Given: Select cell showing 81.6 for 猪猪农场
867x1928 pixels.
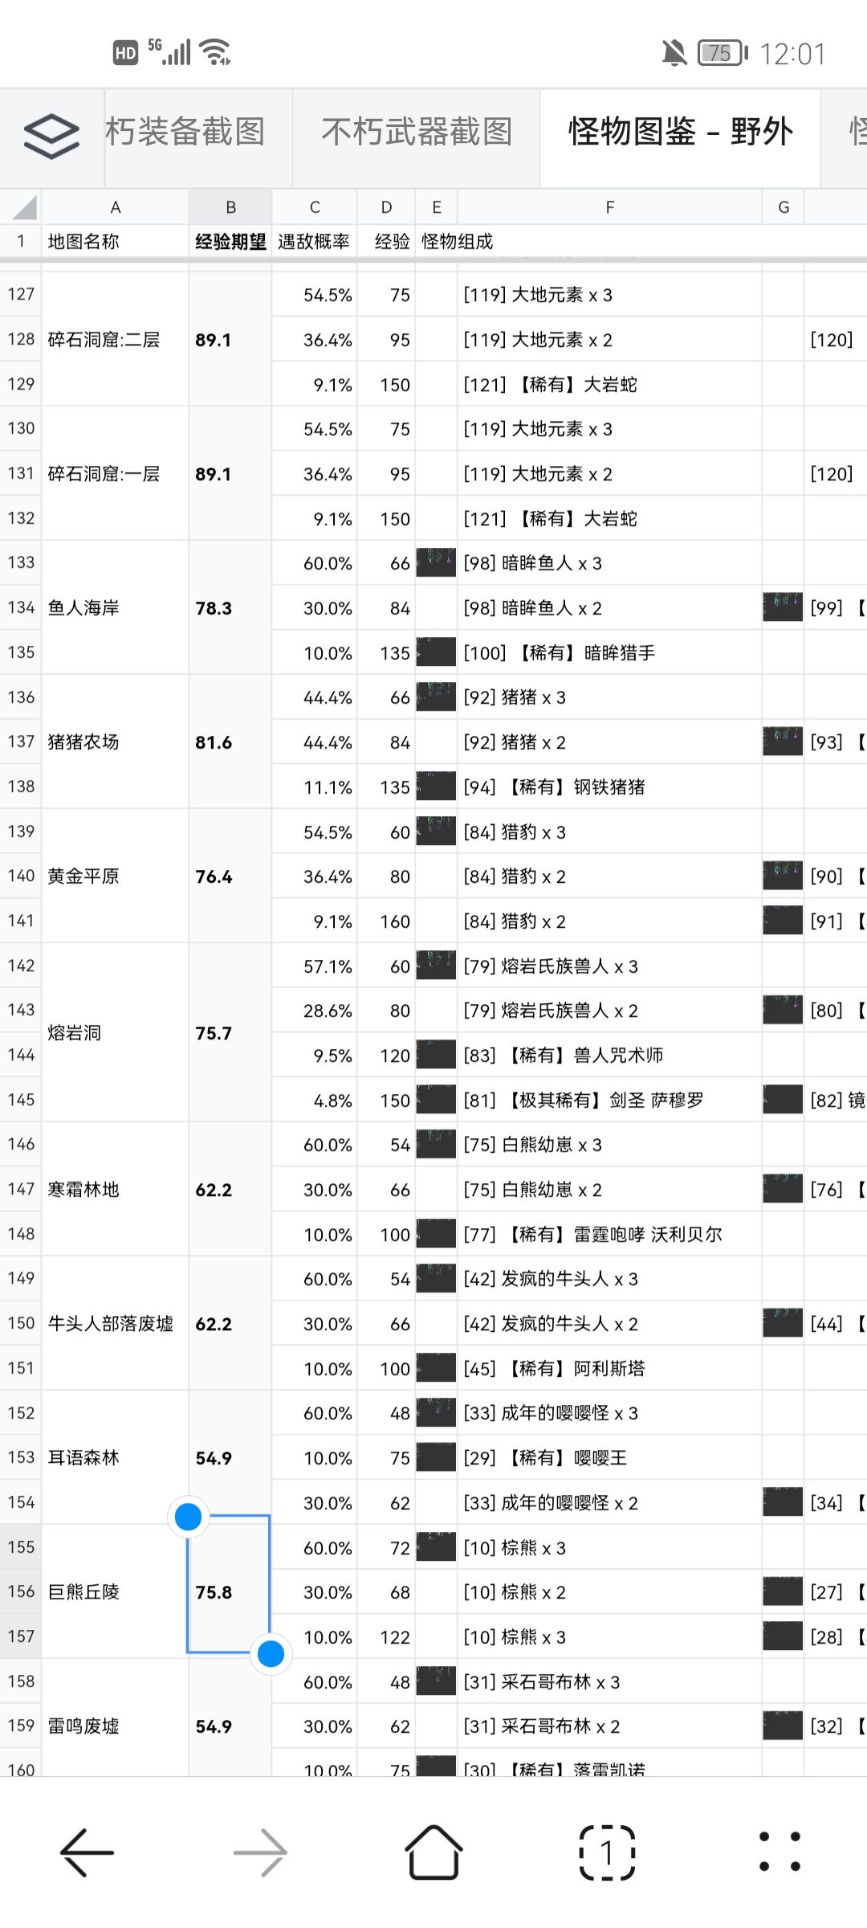Looking at the screenshot, I should click(x=230, y=742).
